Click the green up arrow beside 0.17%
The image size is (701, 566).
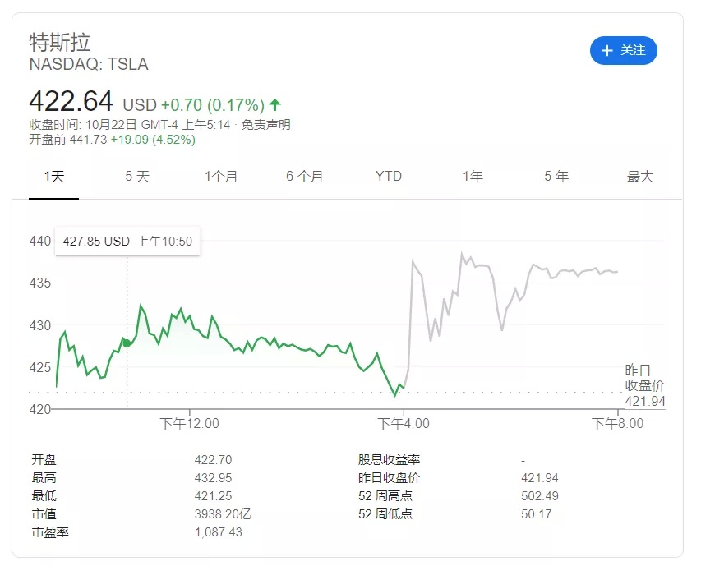(x=275, y=105)
